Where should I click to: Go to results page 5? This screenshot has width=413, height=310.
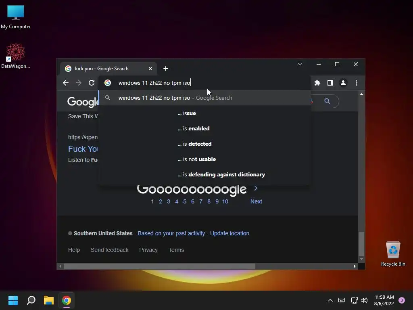[x=185, y=201]
